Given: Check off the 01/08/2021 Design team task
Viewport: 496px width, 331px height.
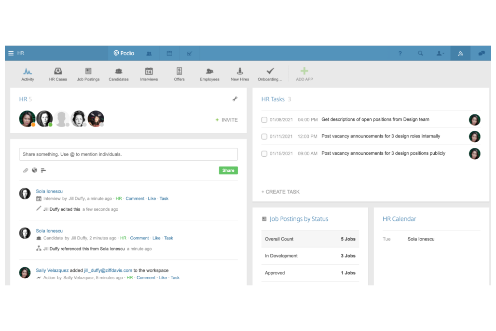Looking at the screenshot, I should pos(264,120).
